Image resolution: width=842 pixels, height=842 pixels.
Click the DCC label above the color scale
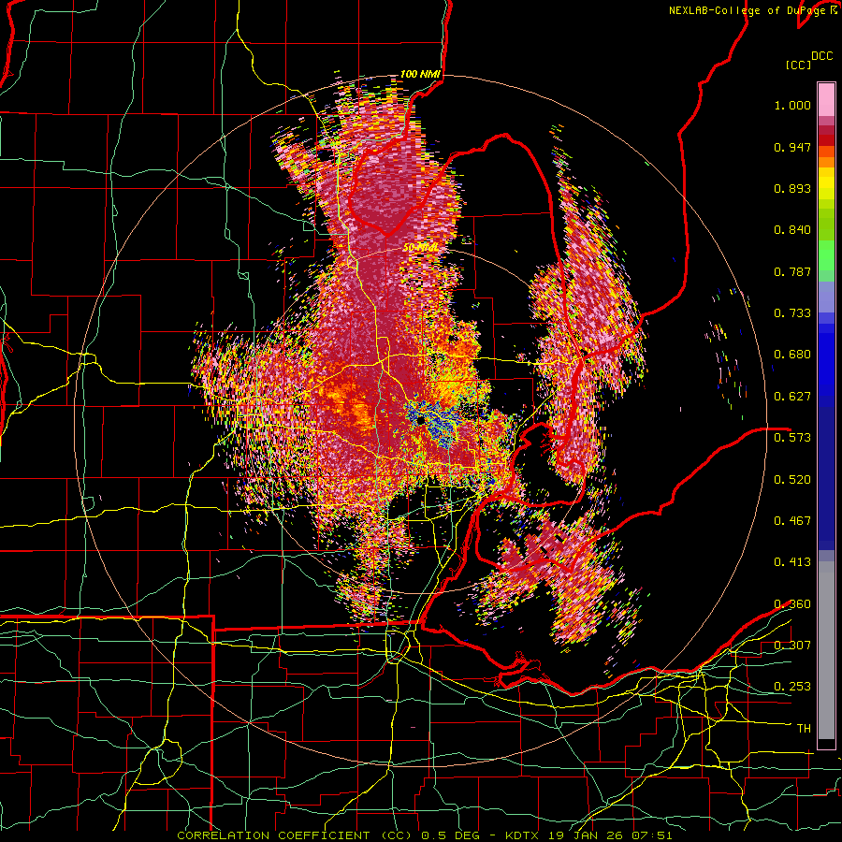(821, 56)
